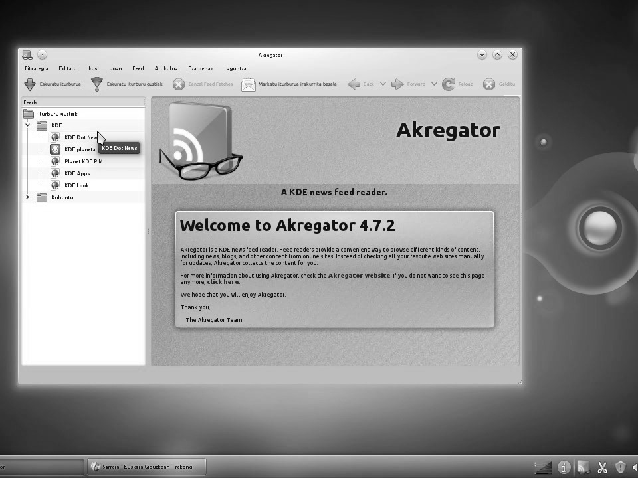The width and height of the screenshot is (638, 478).
Task: Mark feed as read via Markatu iturburua irakurrita bezala
Action: coord(289,84)
